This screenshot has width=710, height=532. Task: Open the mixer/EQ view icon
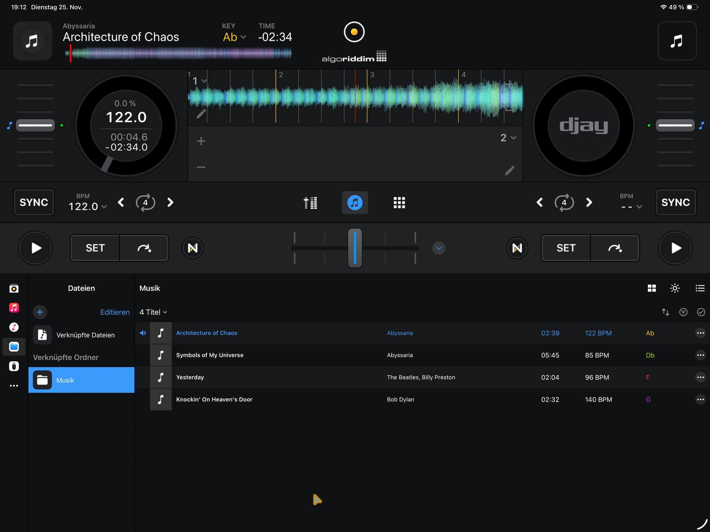click(x=310, y=202)
